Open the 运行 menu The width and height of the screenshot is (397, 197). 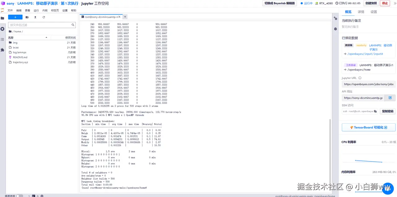tap(36, 10)
